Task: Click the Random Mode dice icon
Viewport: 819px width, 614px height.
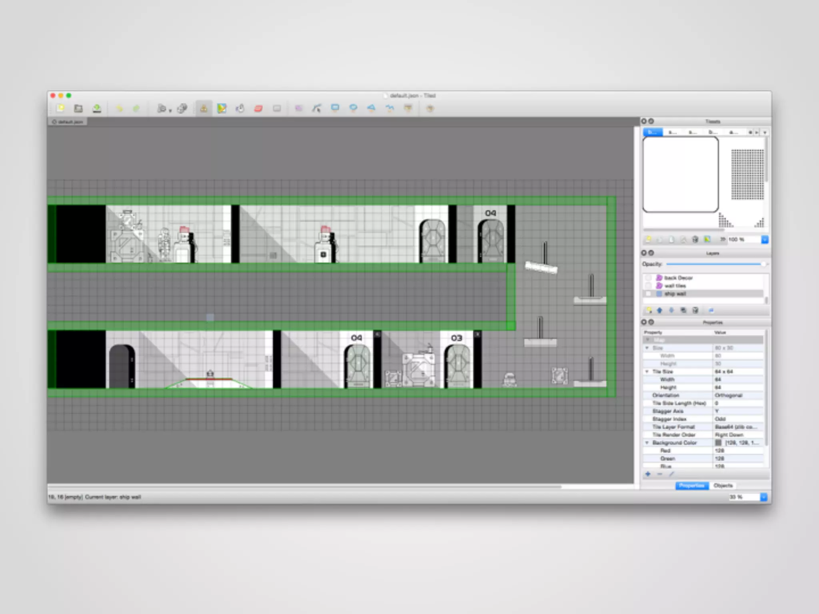Action: (182, 108)
